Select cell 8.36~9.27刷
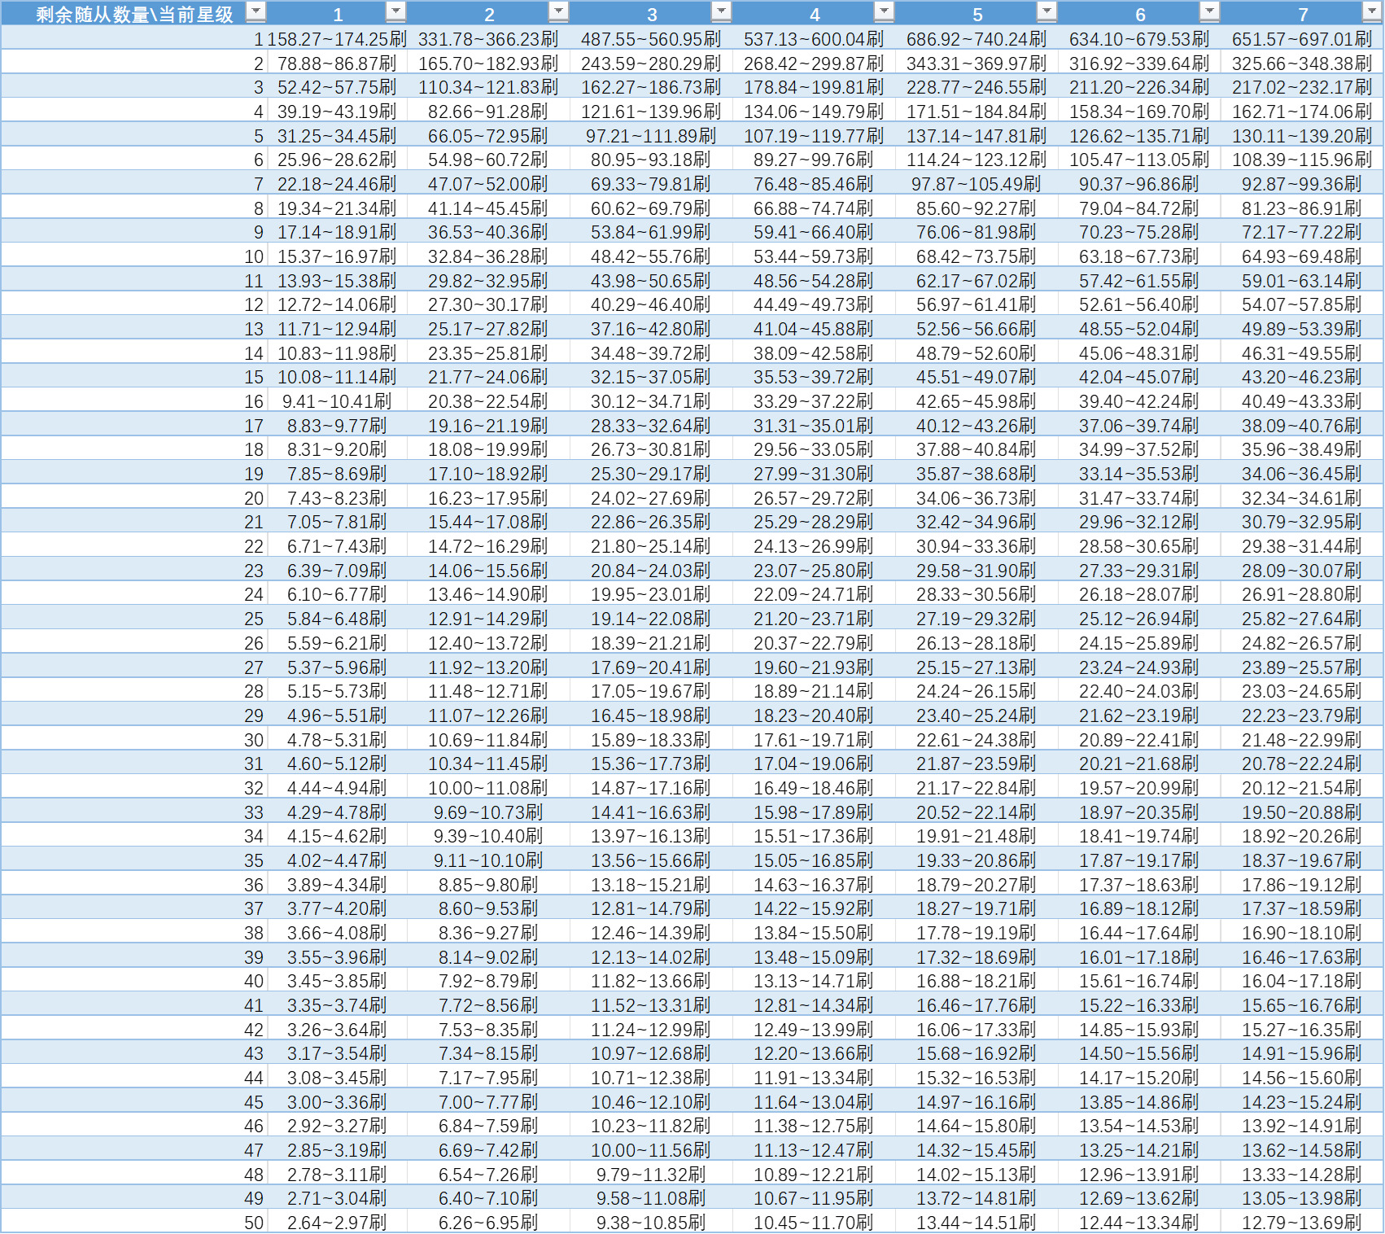 click(488, 932)
